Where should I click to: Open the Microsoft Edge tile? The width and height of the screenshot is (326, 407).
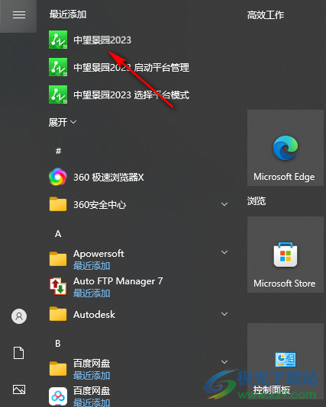point(286,148)
